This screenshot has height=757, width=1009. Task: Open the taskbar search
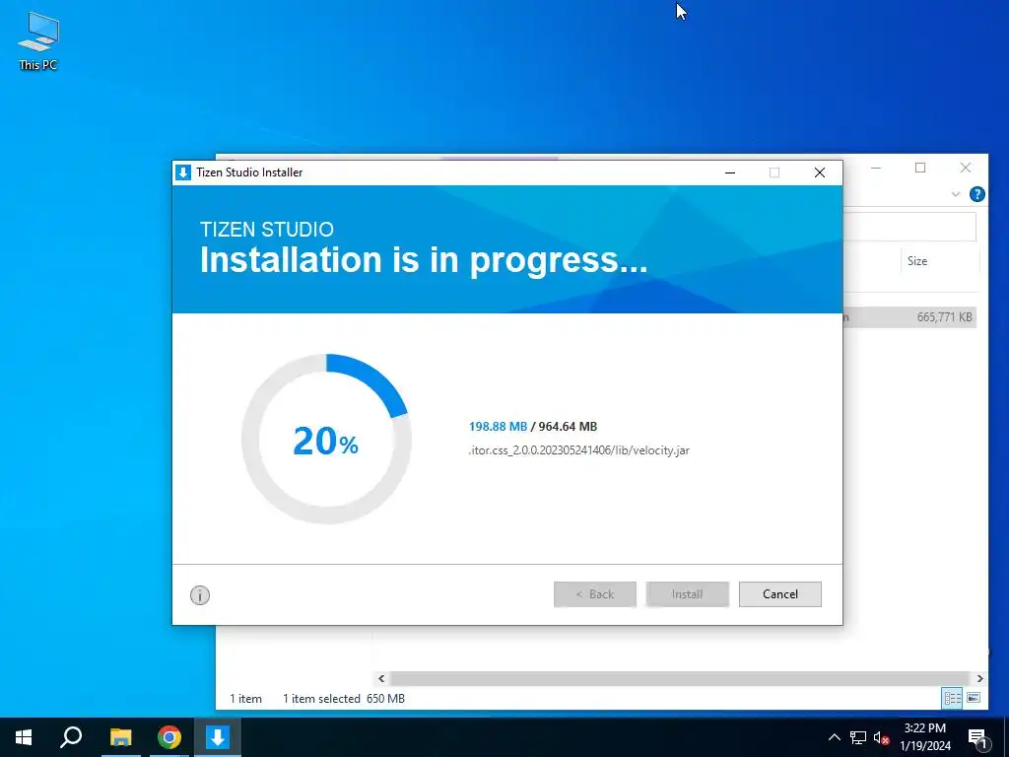(x=71, y=737)
